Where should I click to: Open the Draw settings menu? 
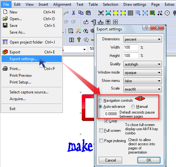135,4
